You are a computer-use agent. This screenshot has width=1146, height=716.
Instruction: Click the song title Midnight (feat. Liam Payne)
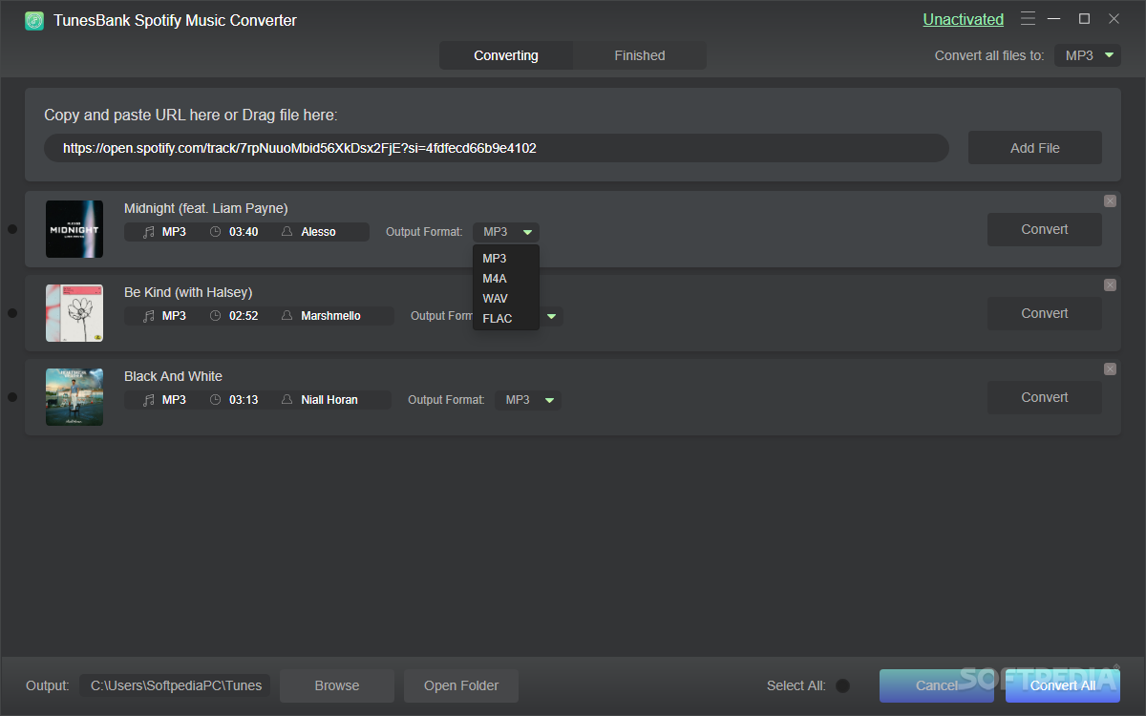click(x=206, y=208)
